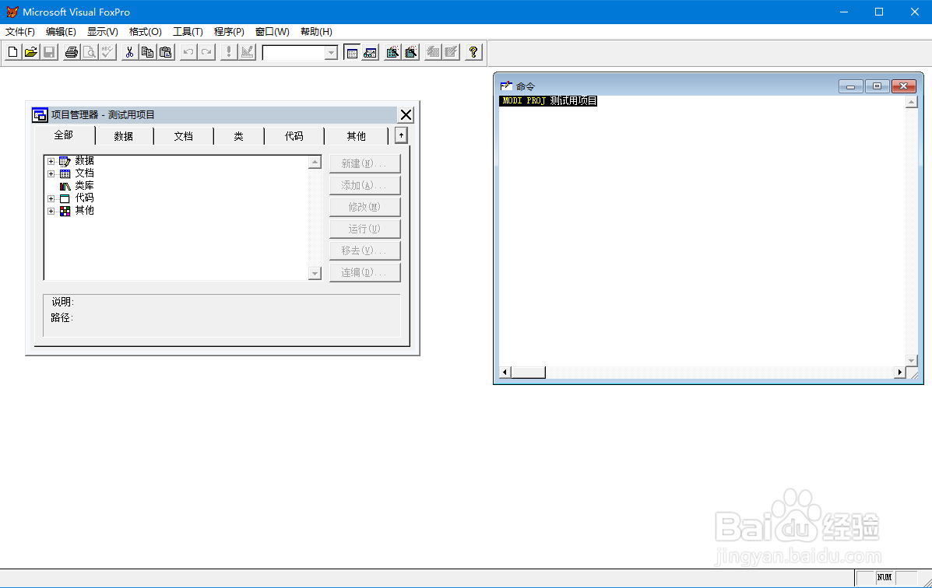
Task: Open the 显示(V) menu
Action: (102, 31)
